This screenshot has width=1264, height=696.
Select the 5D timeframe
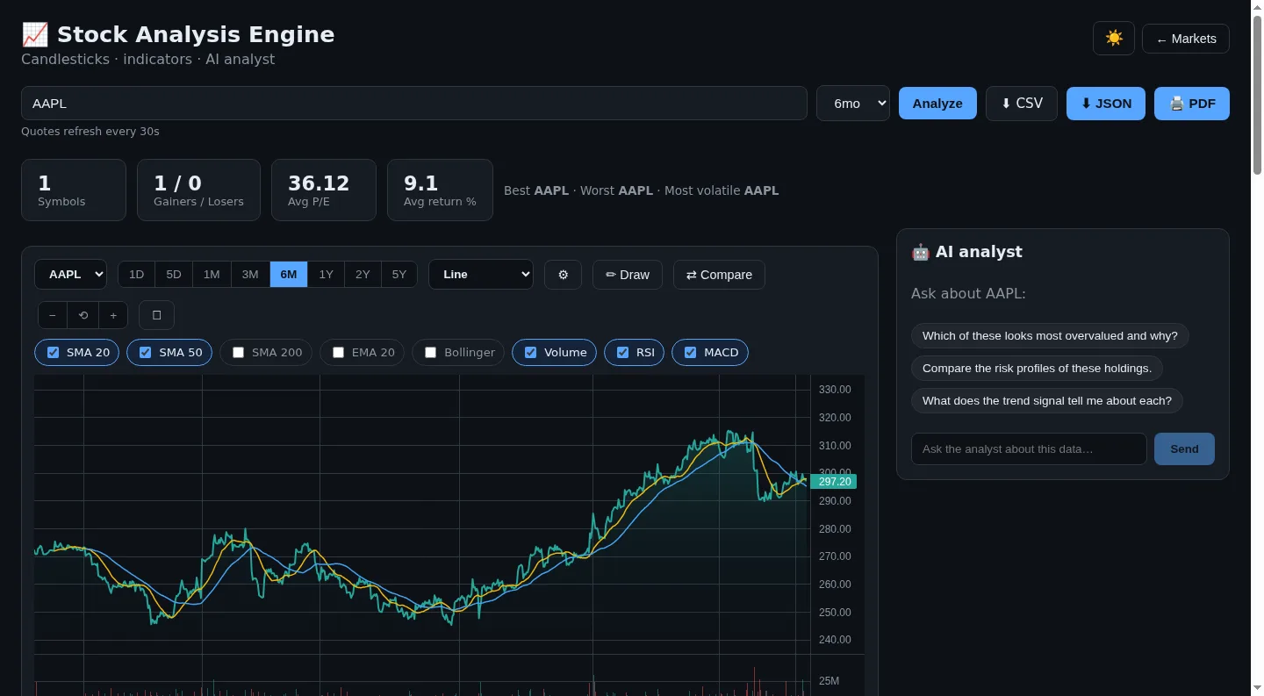(x=174, y=275)
